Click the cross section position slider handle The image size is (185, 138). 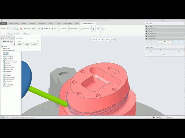point(28,48)
